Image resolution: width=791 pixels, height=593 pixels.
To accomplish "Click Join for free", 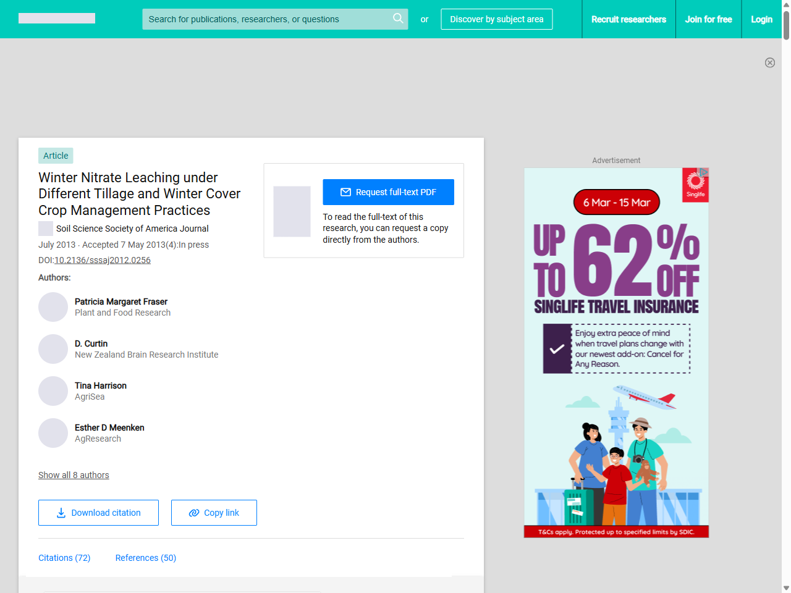I will pos(708,19).
